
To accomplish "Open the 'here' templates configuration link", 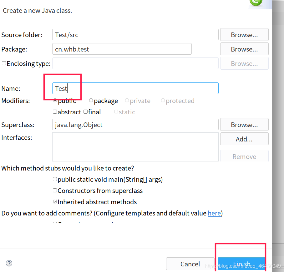I will click(x=214, y=213).
